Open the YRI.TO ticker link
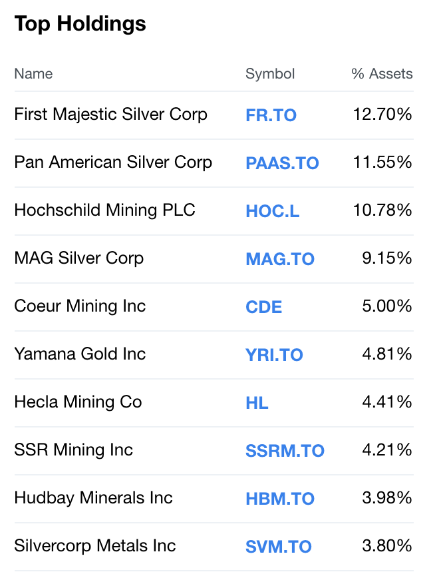The height and width of the screenshot is (582, 435). pyautogui.click(x=274, y=354)
